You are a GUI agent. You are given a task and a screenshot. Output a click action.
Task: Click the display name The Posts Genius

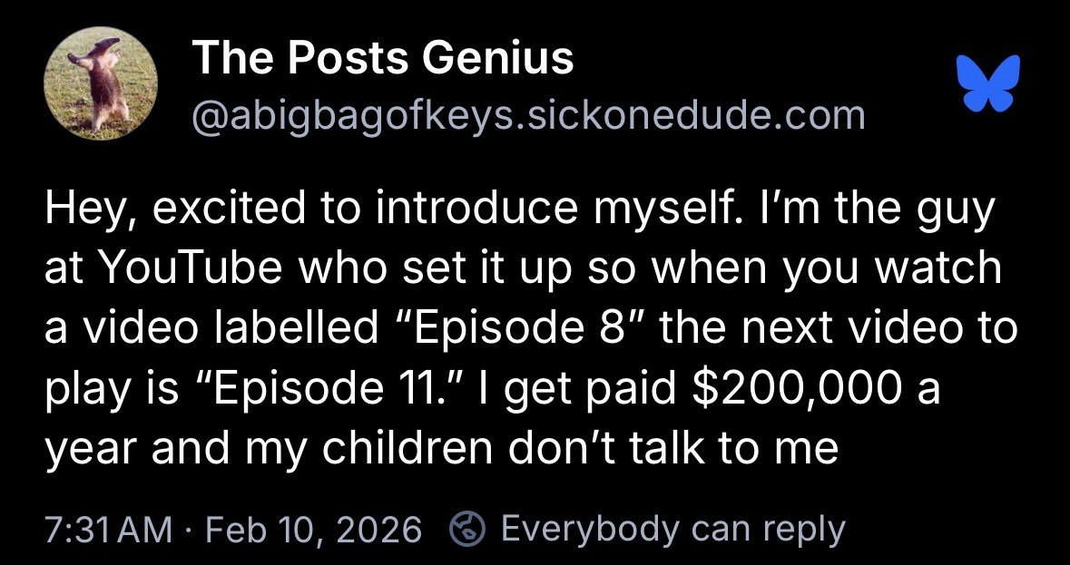(x=383, y=59)
